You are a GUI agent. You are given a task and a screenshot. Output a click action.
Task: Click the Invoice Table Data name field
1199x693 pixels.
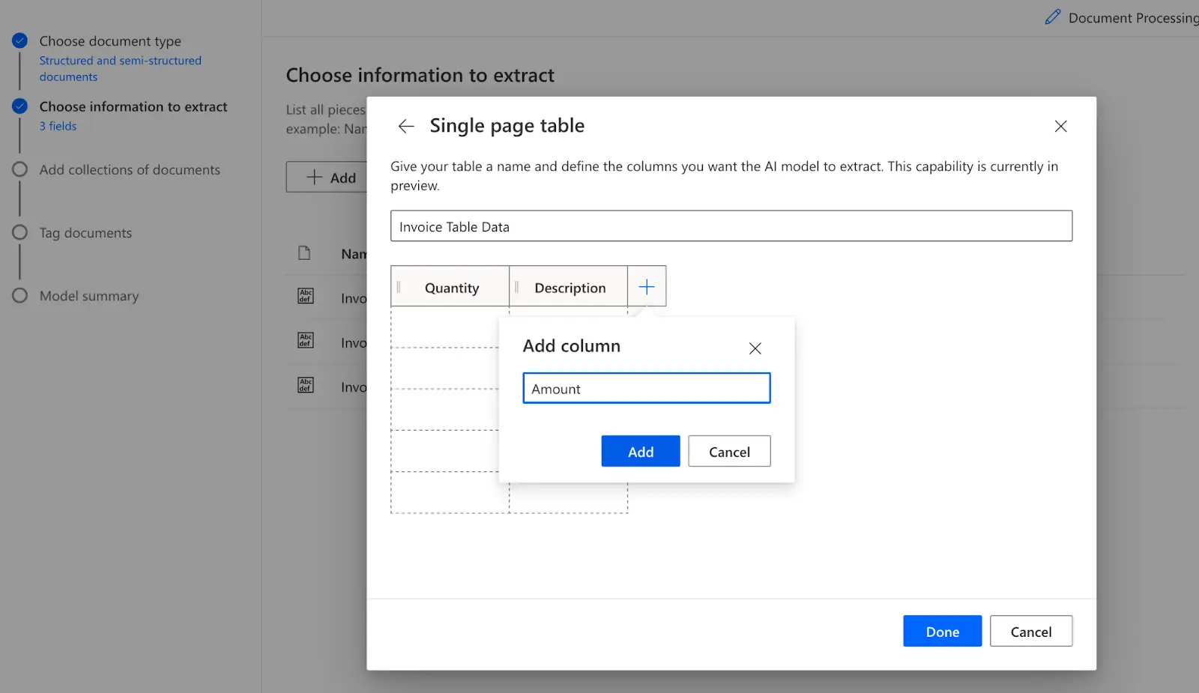point(731,226)
